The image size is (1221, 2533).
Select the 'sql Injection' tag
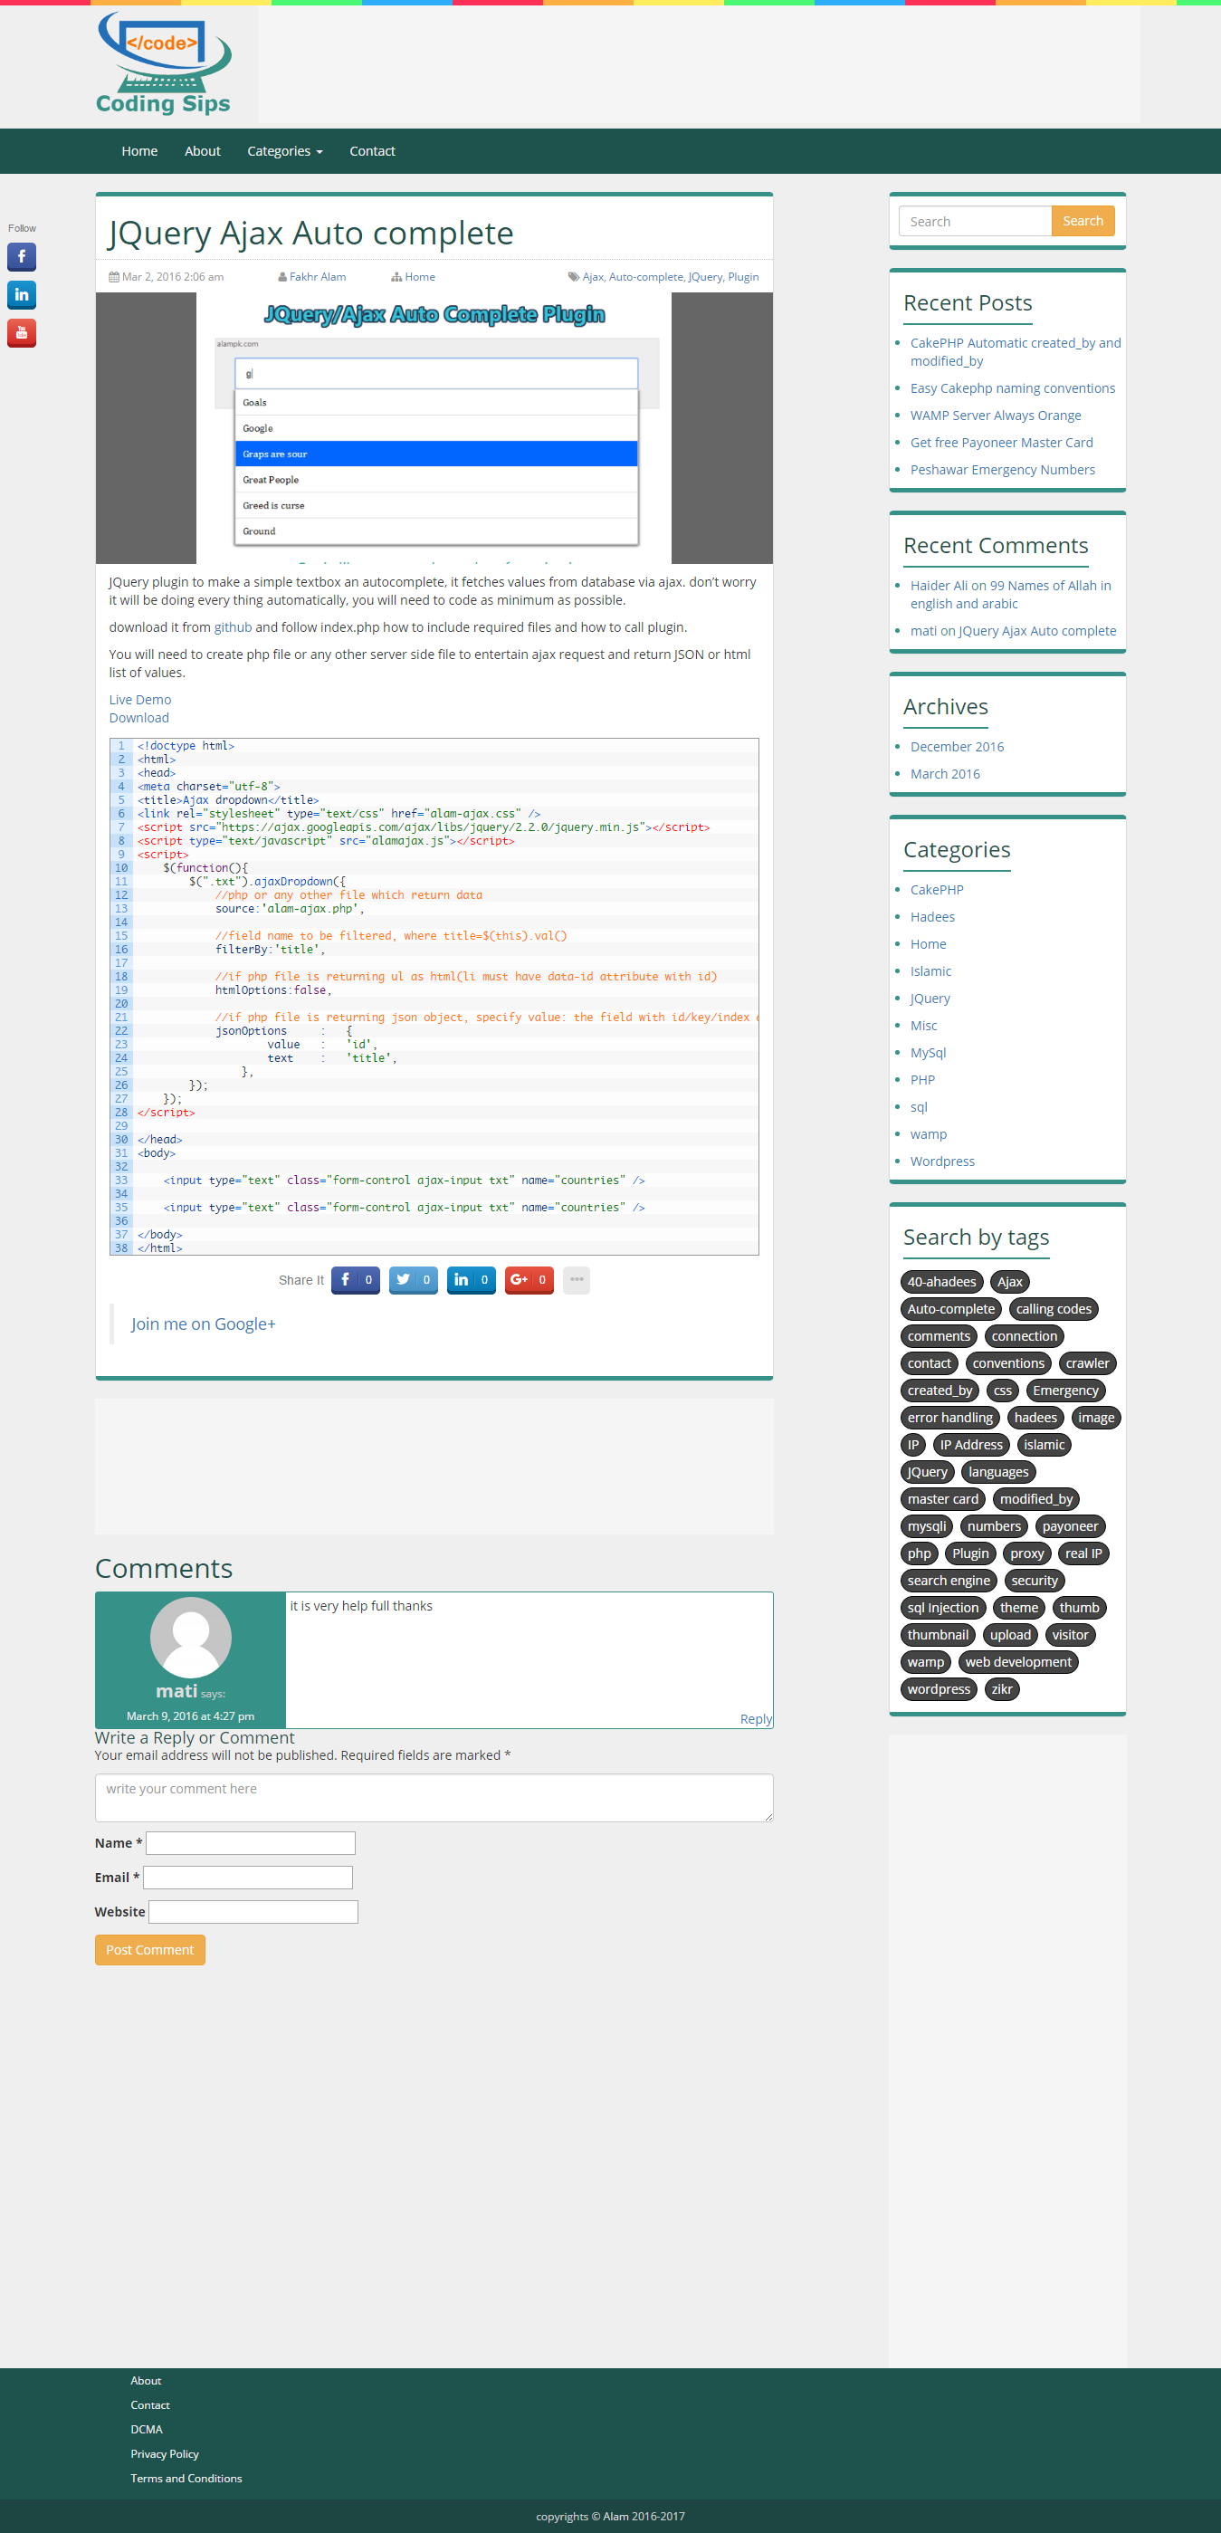(942, 1608)
